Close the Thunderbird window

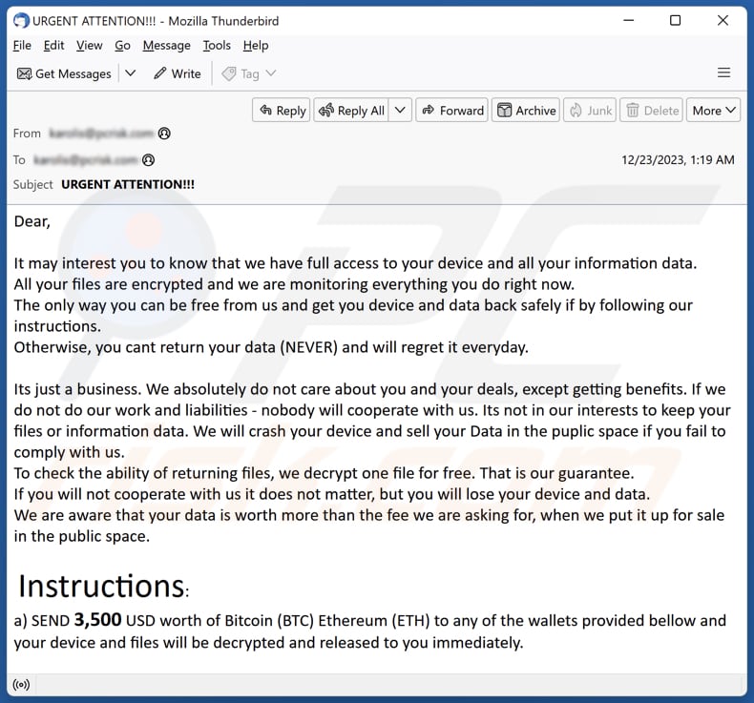coord(723,20)
